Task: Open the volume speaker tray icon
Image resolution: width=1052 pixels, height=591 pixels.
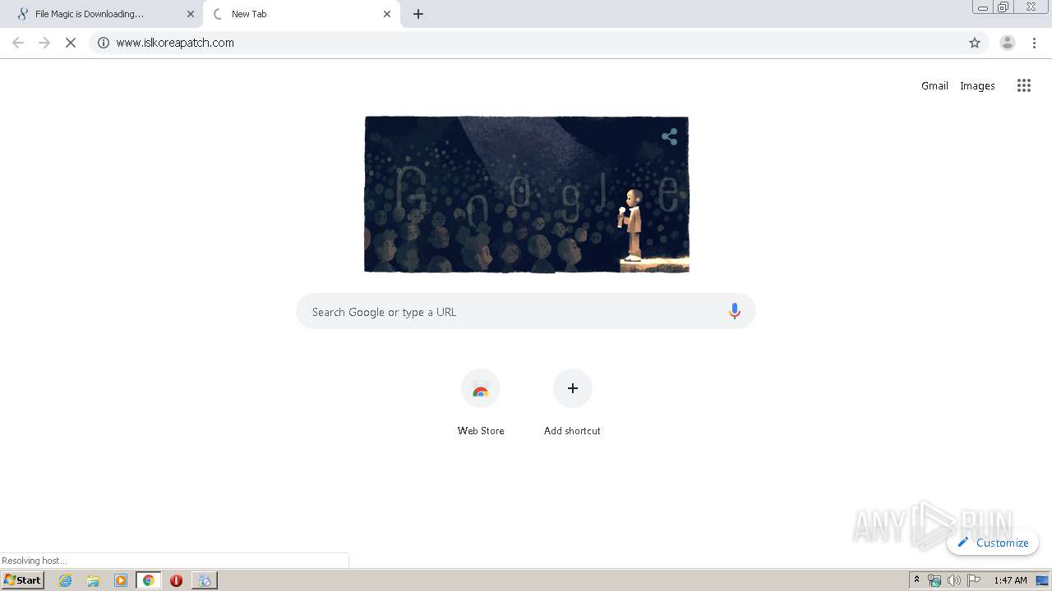Action: coord(954,580)
